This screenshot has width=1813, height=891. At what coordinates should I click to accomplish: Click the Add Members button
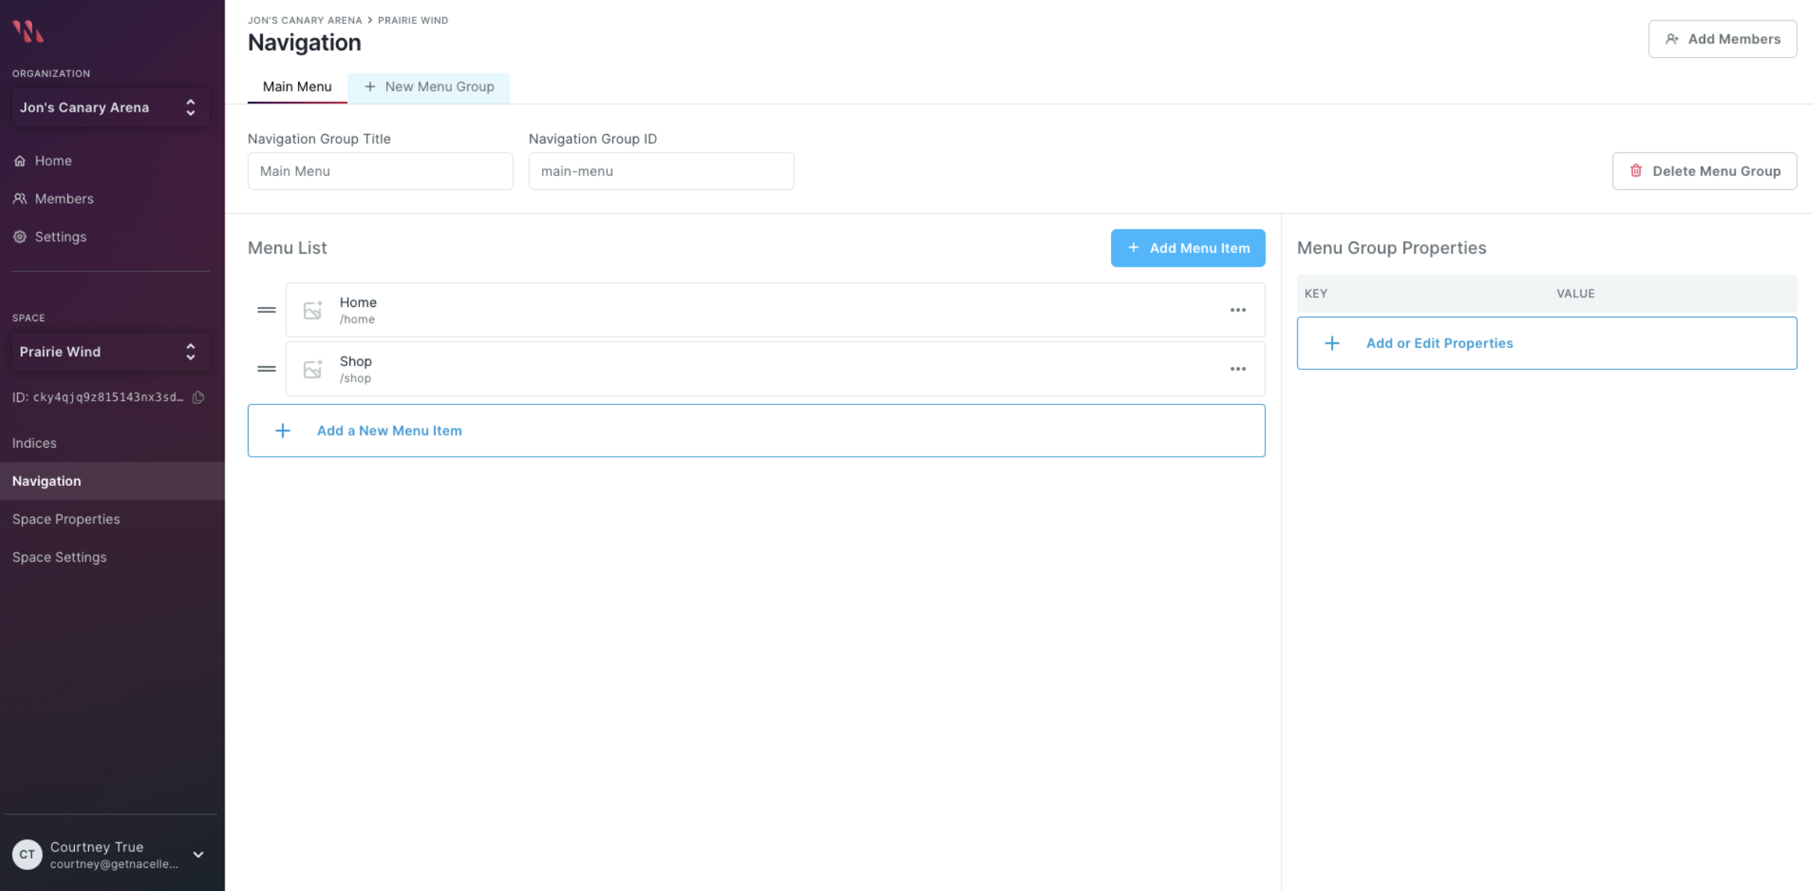(1722, 39)
